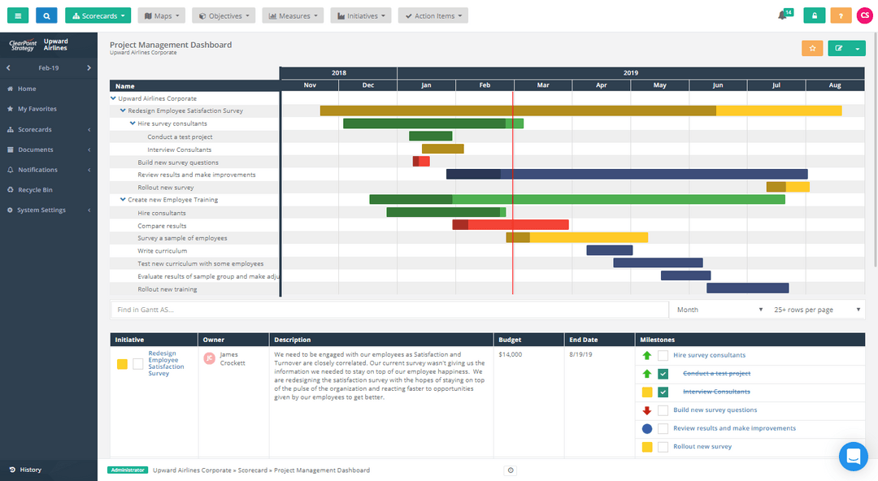
Task: Open the Measures menu
Action: point(293,15)
